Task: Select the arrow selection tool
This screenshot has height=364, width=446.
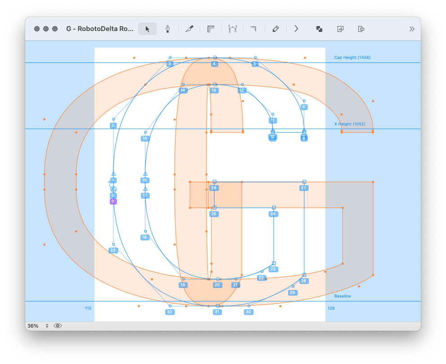Action: click(147, 29)
